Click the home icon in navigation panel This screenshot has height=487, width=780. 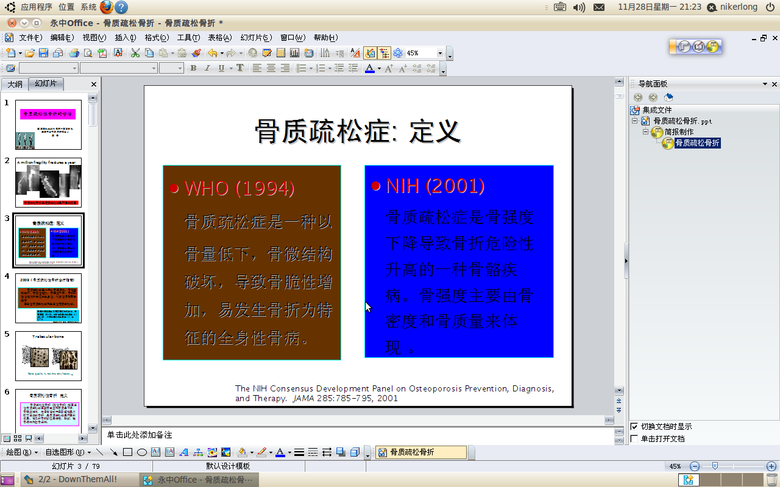(x=668, y=97)
